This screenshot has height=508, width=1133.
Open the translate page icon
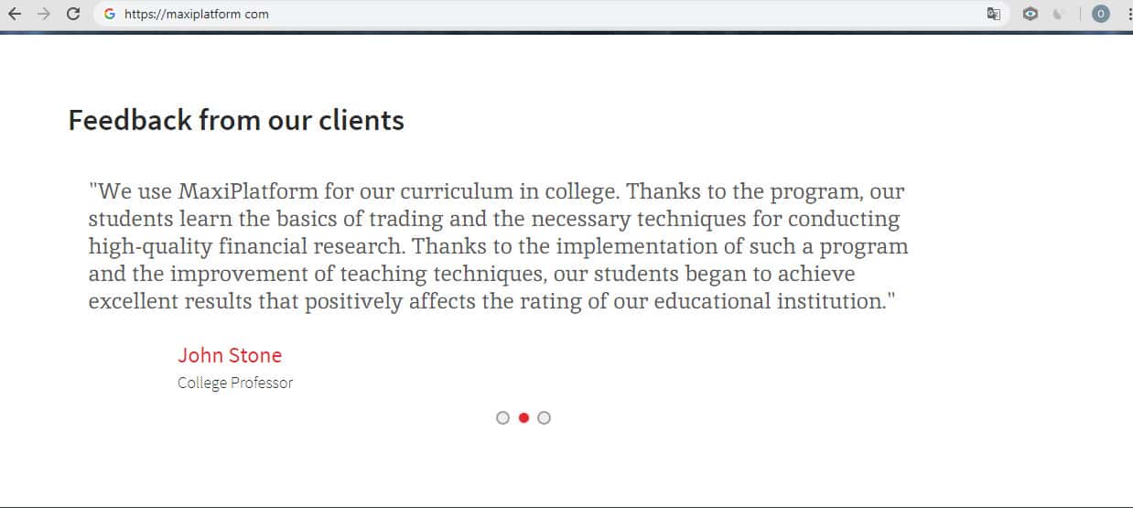(x=994, y=14)
